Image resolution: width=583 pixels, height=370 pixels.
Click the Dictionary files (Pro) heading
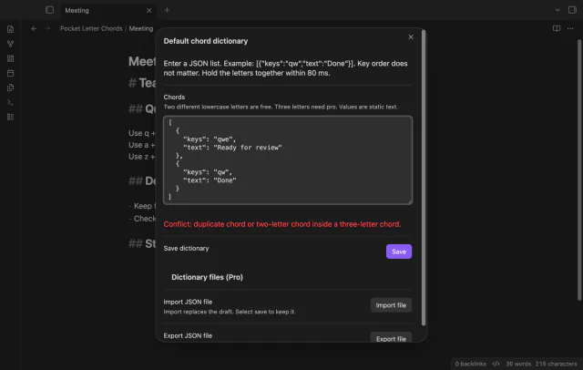(x=207, y=277)
